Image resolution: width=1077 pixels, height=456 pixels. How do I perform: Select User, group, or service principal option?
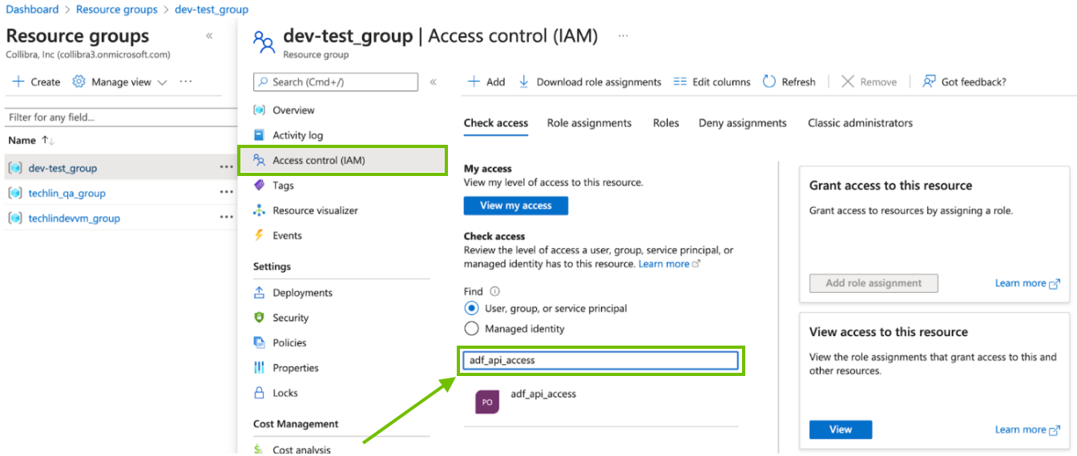pyautogui.click(x=471, y=308)
